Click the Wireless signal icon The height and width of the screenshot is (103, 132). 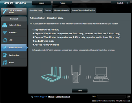5,33
